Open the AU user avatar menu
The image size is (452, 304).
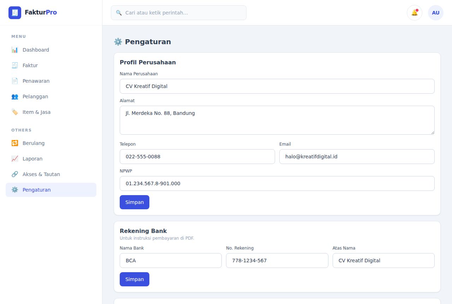[x=436, y=13]
